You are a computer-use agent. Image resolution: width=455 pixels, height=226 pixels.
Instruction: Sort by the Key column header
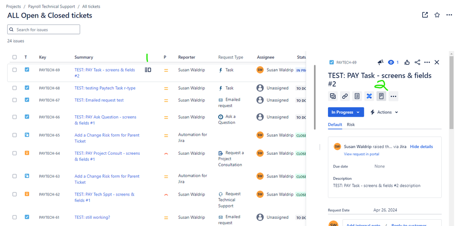(42, 57)
